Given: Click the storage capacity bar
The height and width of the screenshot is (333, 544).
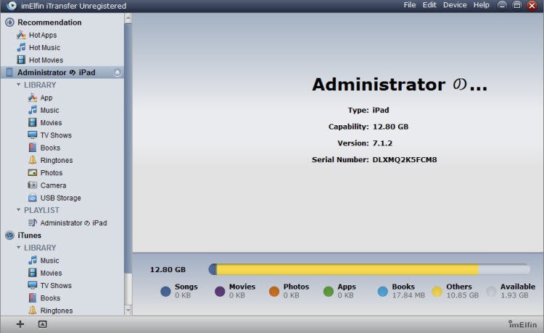Looking at the screenshot, I should tap(369, 269).
